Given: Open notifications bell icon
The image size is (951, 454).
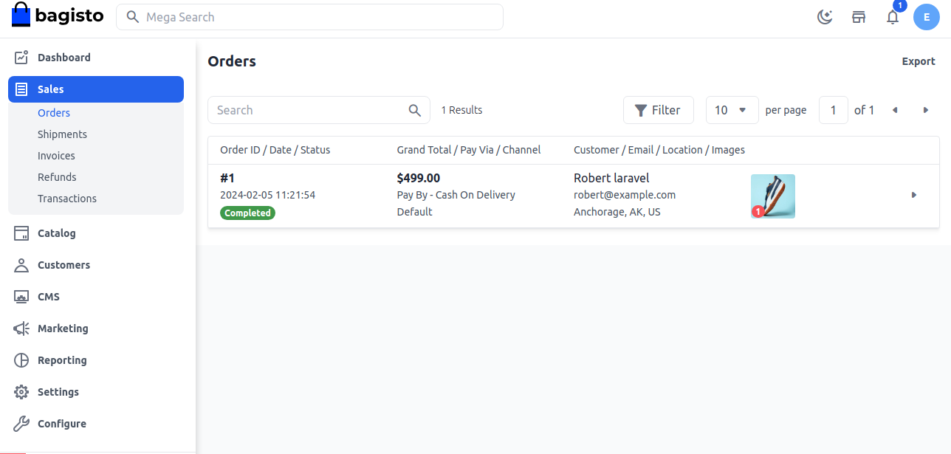Looking at the screenshot, I should 893,17.
